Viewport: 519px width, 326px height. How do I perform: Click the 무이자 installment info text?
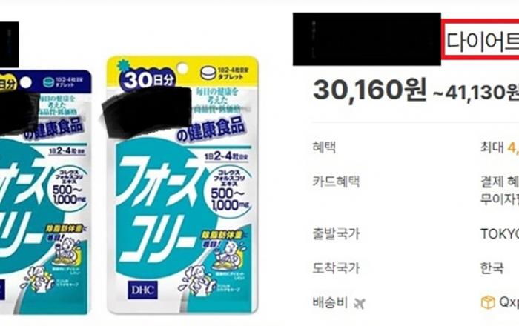tap(500, 199)
